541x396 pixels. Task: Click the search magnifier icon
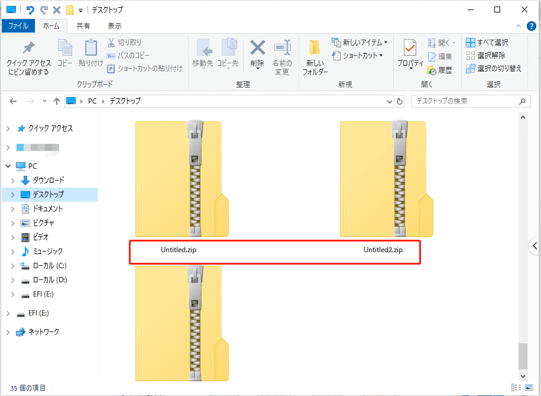[522, 101]
